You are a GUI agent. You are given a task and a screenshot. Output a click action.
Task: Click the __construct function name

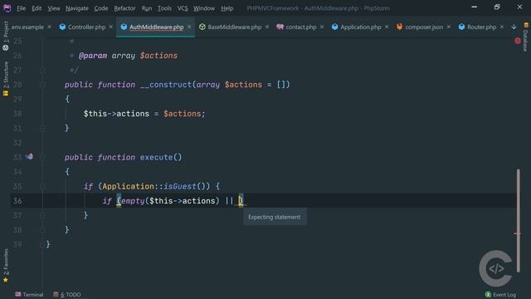pos(166,85)
